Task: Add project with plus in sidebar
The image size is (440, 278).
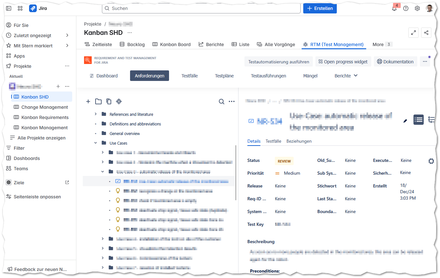Action: point(58,86)
